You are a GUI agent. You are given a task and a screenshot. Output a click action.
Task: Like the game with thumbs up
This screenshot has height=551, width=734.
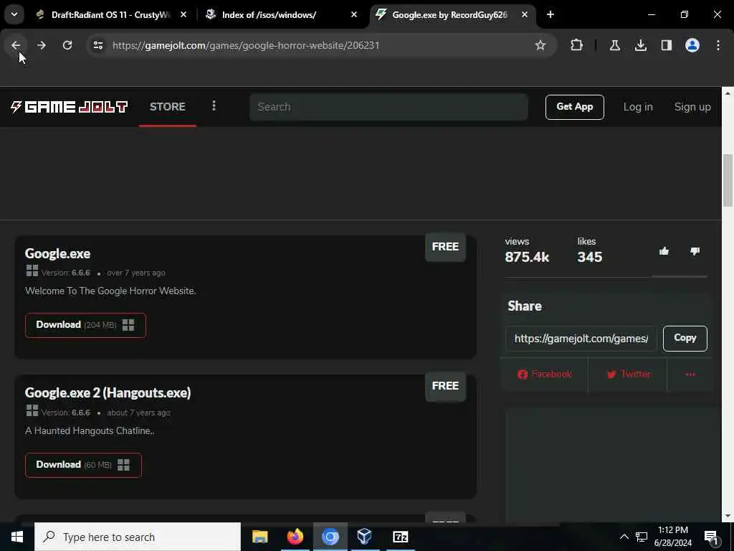(664, 252)
